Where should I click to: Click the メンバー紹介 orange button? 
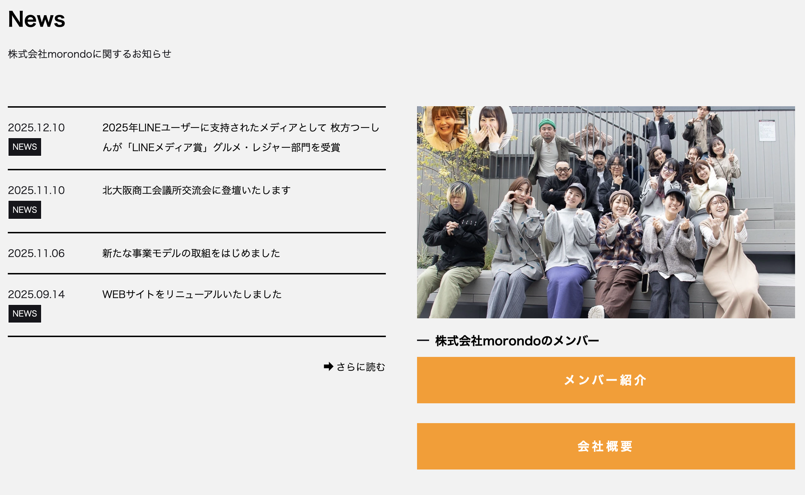coord(606,380)
